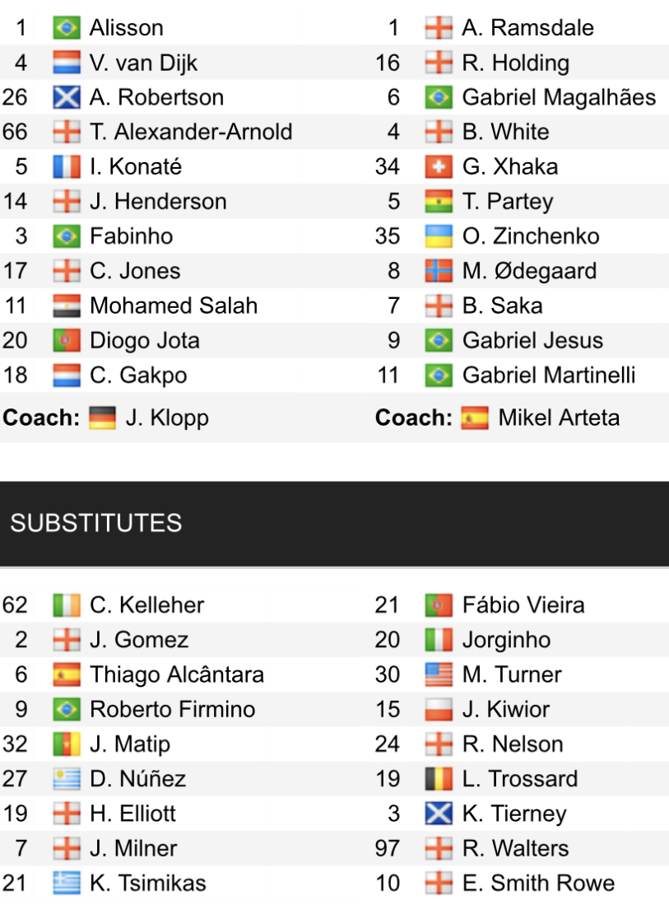Click the French flag next to I. Konaté
Screen dimensions: 669x905
click(x=67, y=167)
